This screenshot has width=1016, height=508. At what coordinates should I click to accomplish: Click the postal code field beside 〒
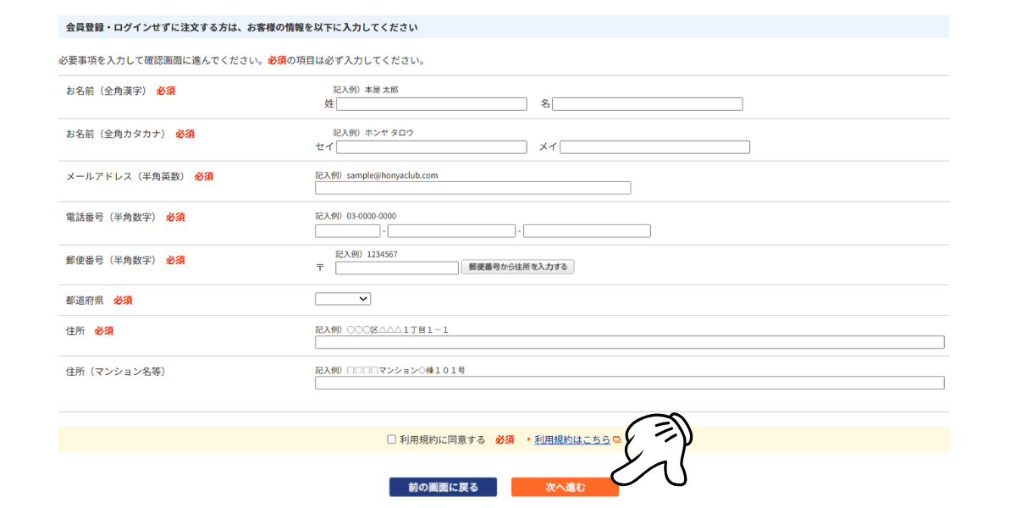pyautogui.click(x=396, y=267)
